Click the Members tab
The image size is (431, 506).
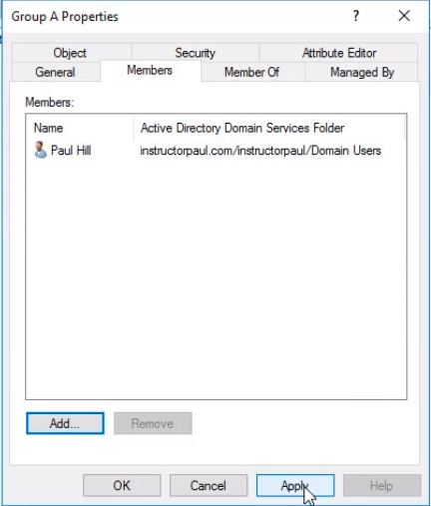tap(150, 70)
